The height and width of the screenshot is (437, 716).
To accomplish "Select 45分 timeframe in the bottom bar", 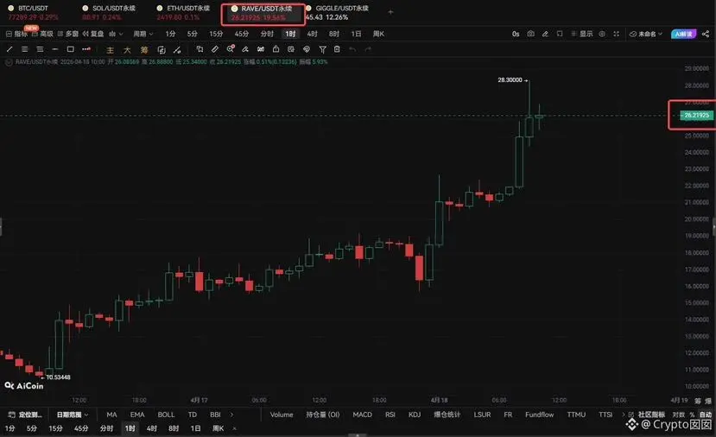I will [81, 428].
